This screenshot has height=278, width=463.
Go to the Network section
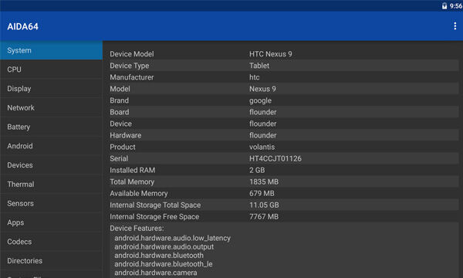(x=52, y=108)
